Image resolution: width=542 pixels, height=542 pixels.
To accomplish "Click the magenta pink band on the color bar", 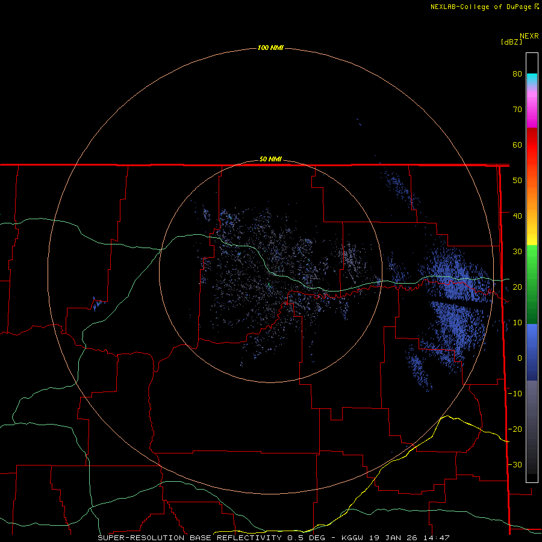I will pos(532,109).
